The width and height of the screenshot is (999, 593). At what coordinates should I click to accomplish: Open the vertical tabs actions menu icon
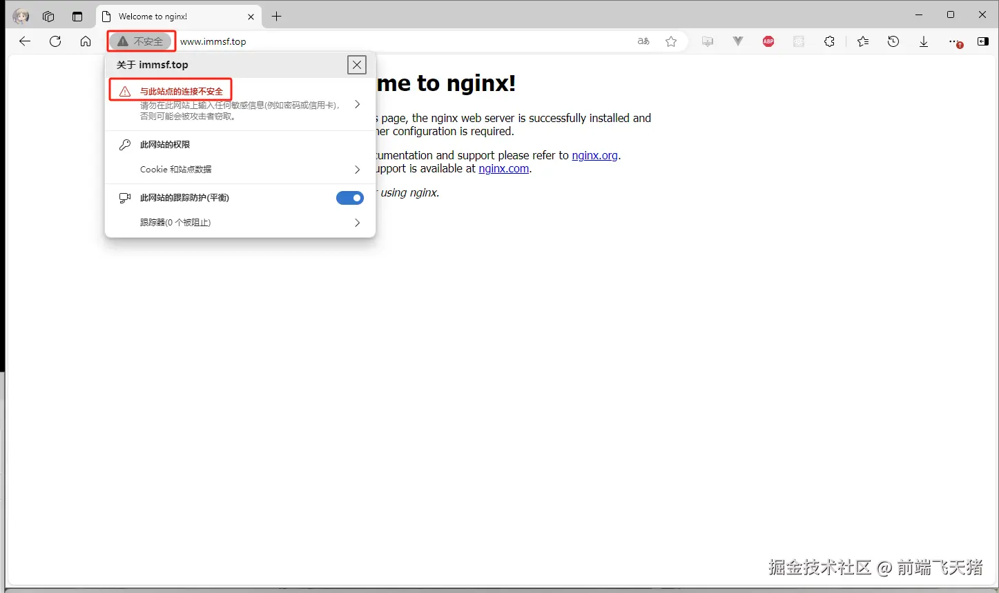coord(77,16)
